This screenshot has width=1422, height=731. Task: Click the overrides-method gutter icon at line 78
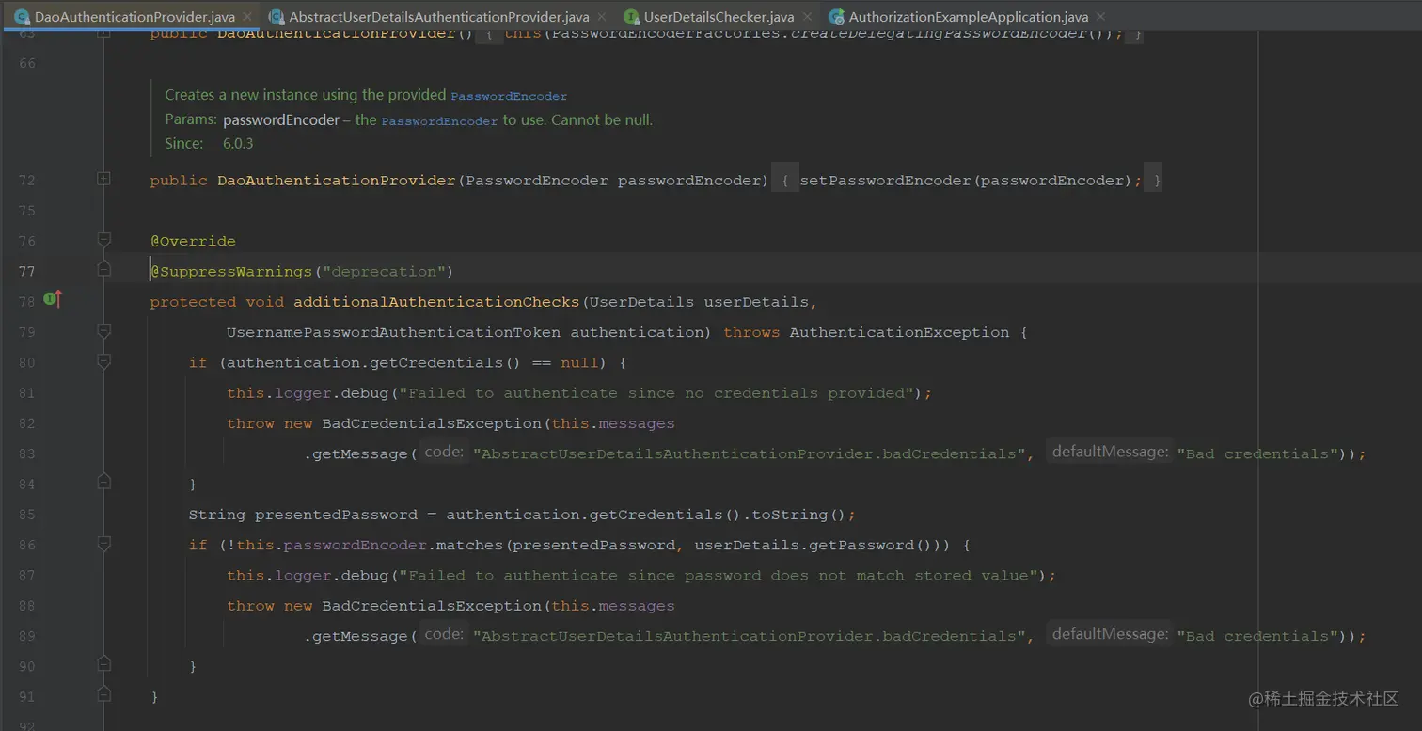click(53, 300)
